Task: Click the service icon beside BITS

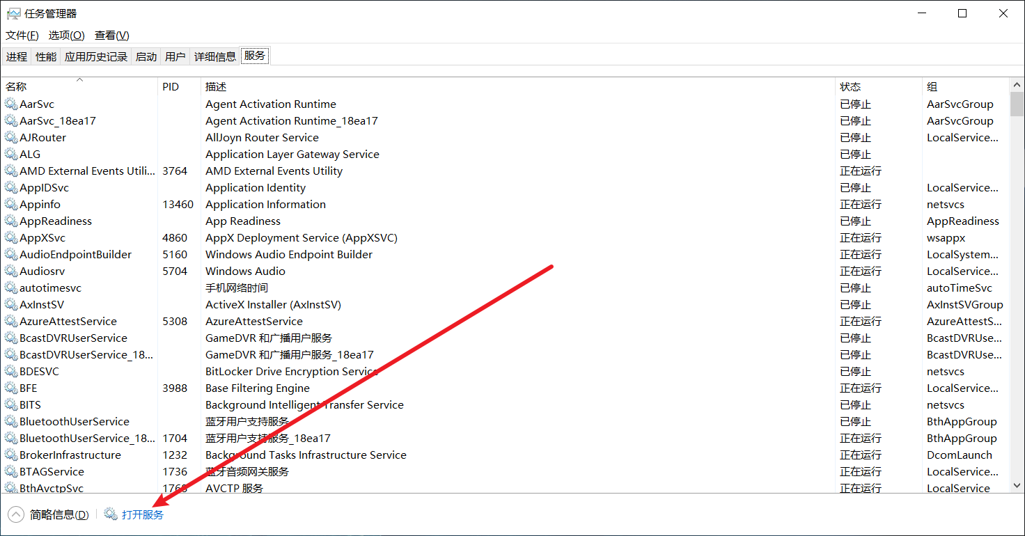Action: pyautogui.click(x=11, y=405)
